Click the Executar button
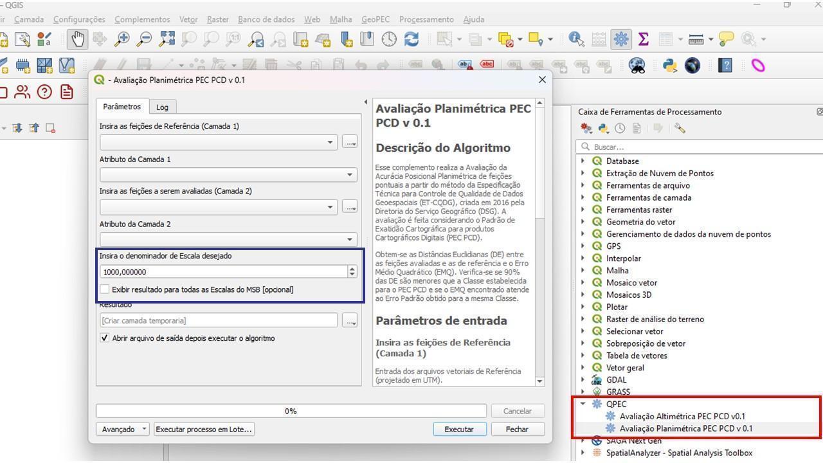The image size is (823, 463). click(459, 429)
